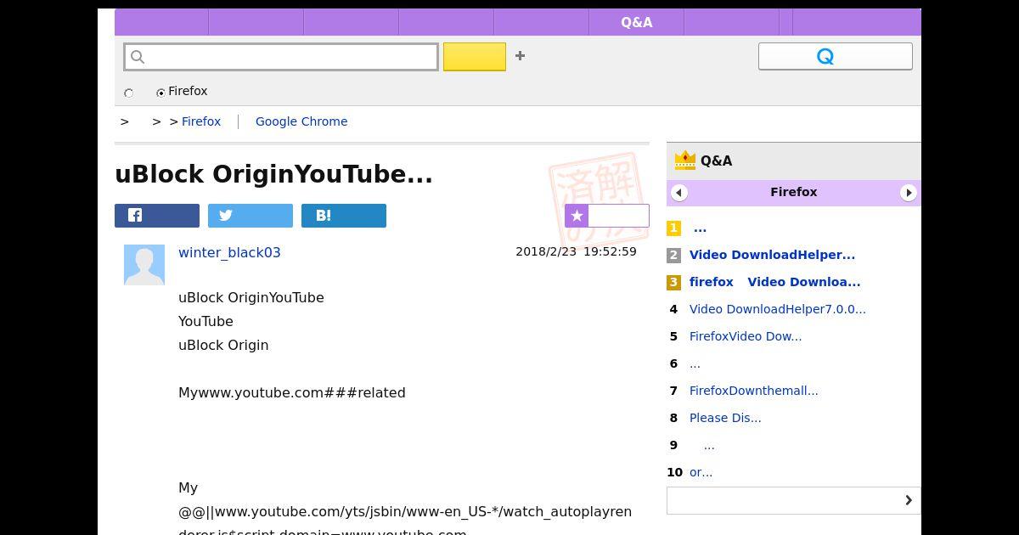Open the Q&A tab in top navigation
1019x535 pixels.
[636, 23]
